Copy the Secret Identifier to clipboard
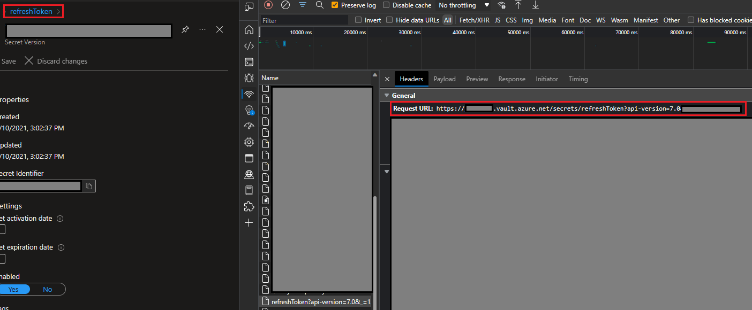 pos(89,186)
